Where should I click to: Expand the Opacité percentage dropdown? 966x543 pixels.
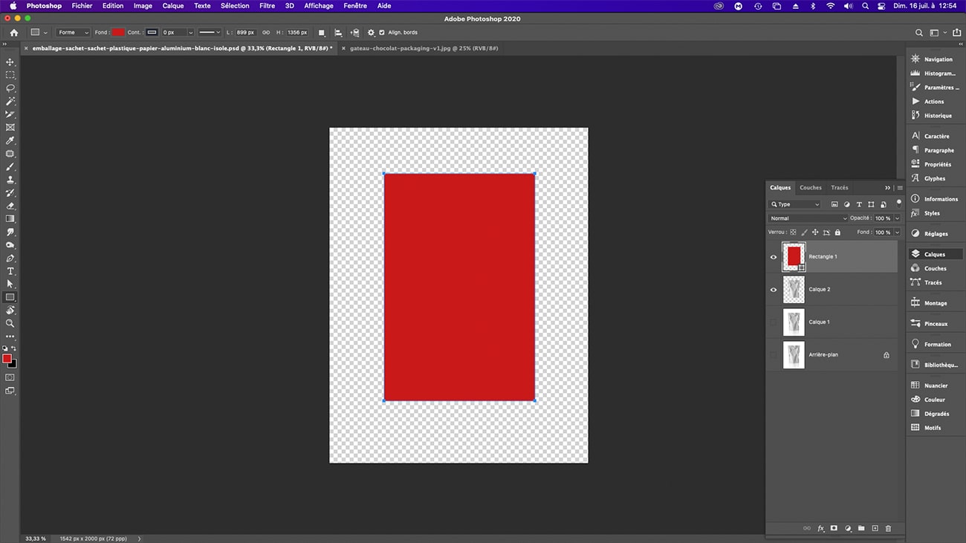[x=897, y=218]
